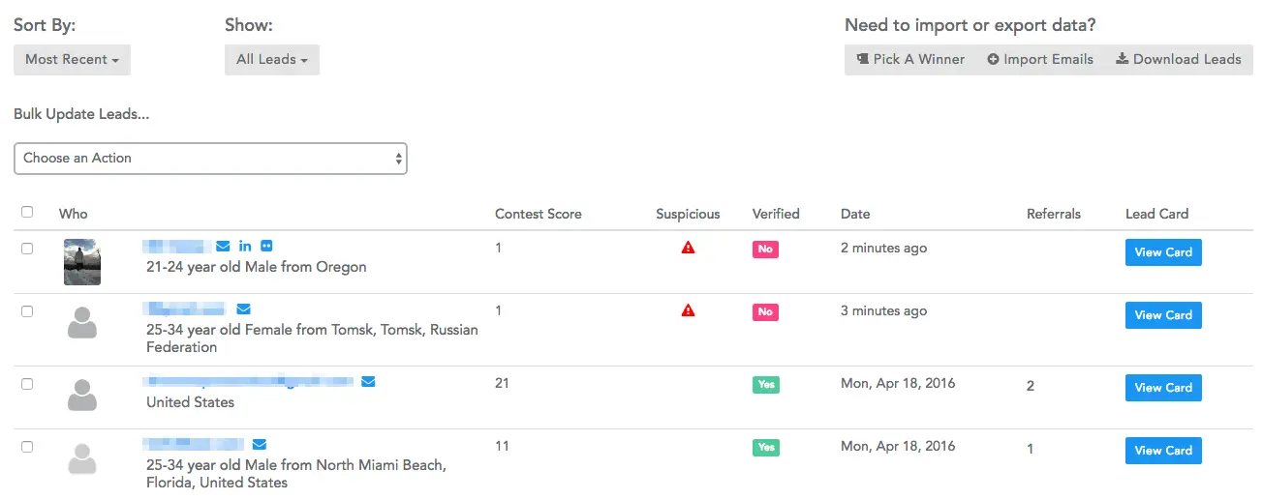Screen dimensions: 1263x500
Task: Toggle the select-all checkbox in the table header
Action: click(x=27, y=213)
